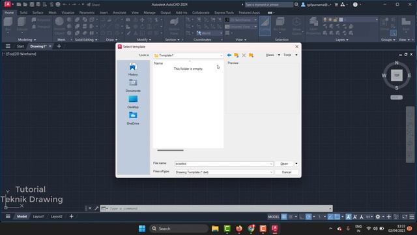Toggle polar tracking in status bar
417x235 pixels.
308,217
